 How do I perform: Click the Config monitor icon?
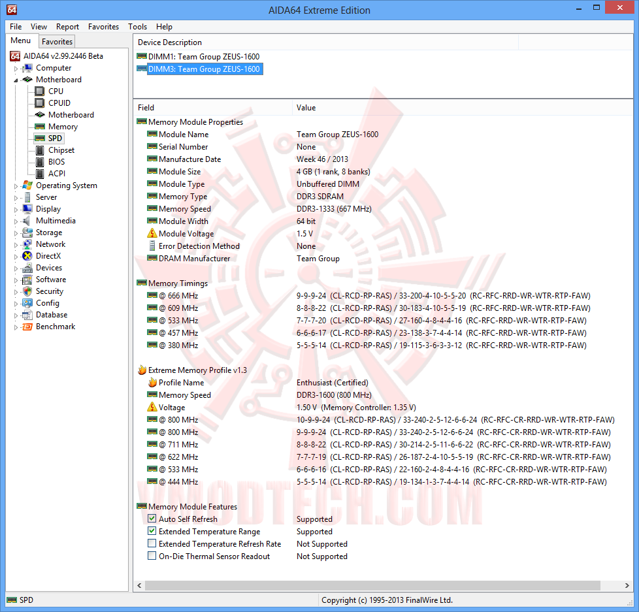pos(27,303)
